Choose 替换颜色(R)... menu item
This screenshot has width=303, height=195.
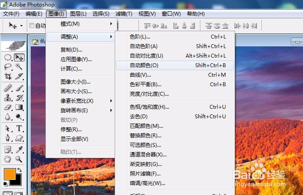pyautogui.click(x=175, y=135)
